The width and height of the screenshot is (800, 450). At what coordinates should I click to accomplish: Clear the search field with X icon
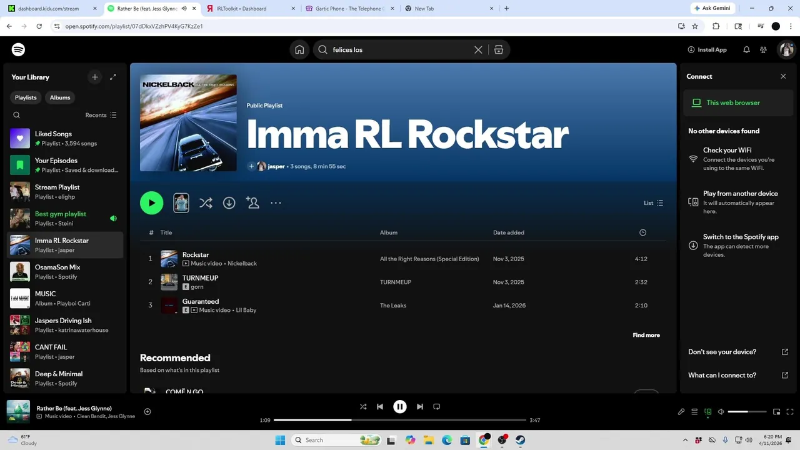[x=478, y=49]
